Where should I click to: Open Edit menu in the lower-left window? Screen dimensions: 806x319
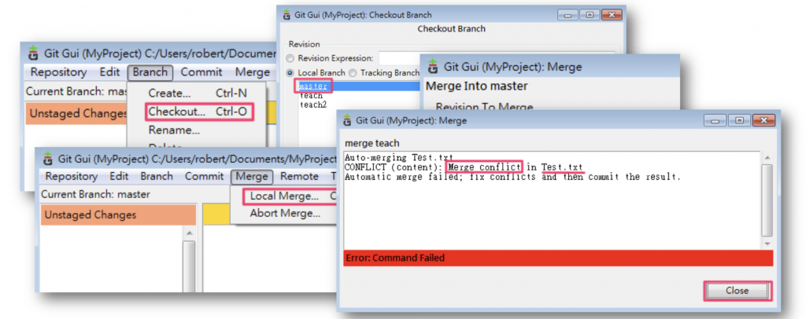point(119,177)
